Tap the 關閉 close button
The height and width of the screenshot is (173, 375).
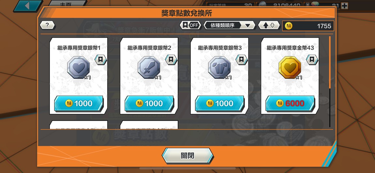(x=187, y=156)
